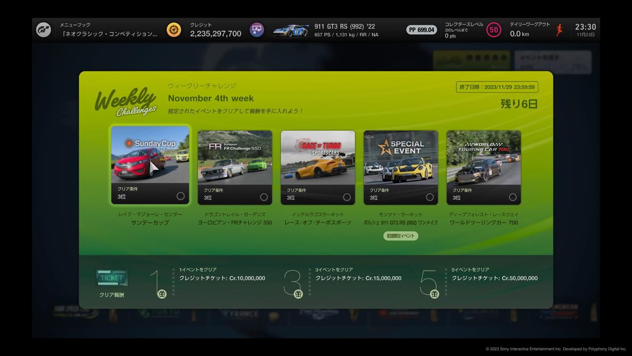Click the ディープフォレスト・レースウェイ track name
Image resolution: width=632 pixels, height=356 pixels.
pyautogui.click(x=484, y=215)
